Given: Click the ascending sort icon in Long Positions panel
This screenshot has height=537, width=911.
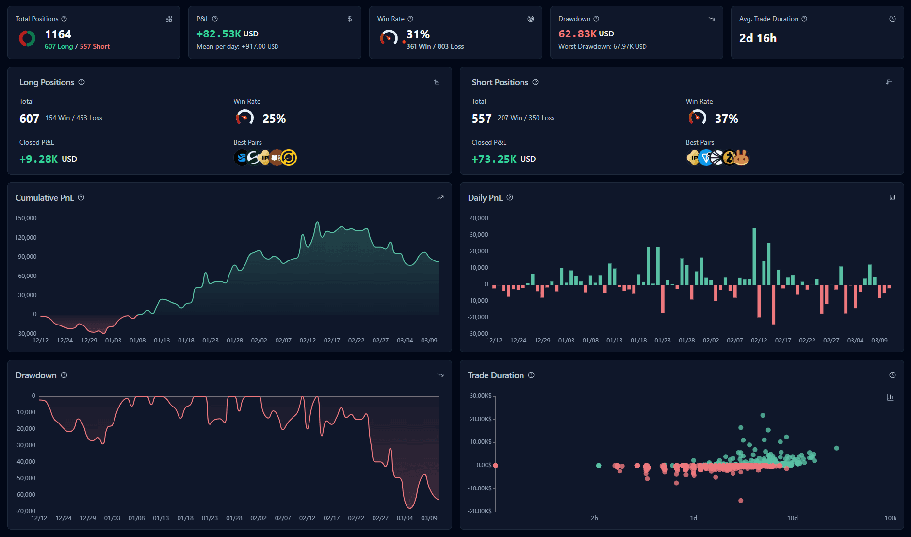Looking at the screenshot, I should [436, 82].
